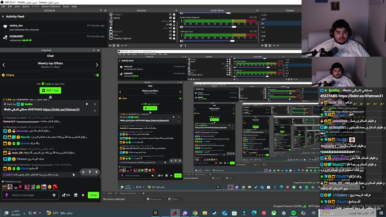Show next leaderboard in chat
386x217 pixels.
click(x=97, y=65)
